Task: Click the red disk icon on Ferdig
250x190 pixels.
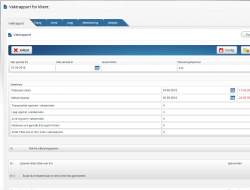Action: (x=221, y=50)
